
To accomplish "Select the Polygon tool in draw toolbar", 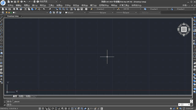I will pos(1,27).
